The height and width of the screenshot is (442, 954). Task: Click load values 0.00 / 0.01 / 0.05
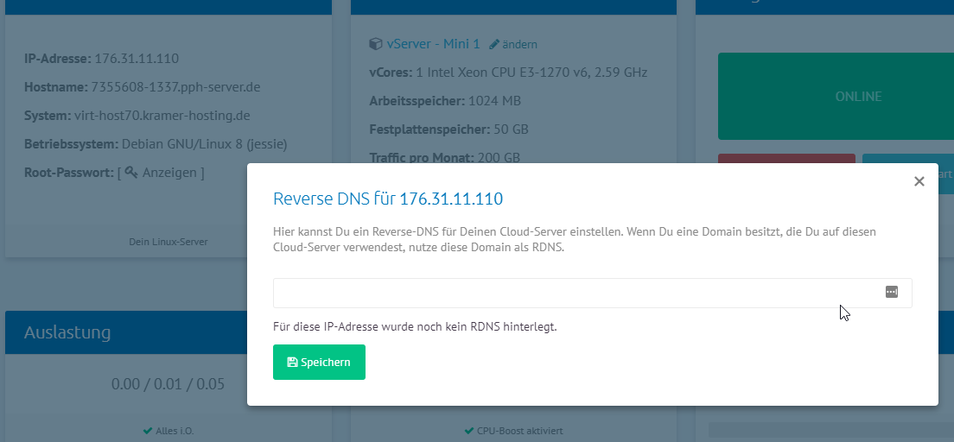point(168,384)
